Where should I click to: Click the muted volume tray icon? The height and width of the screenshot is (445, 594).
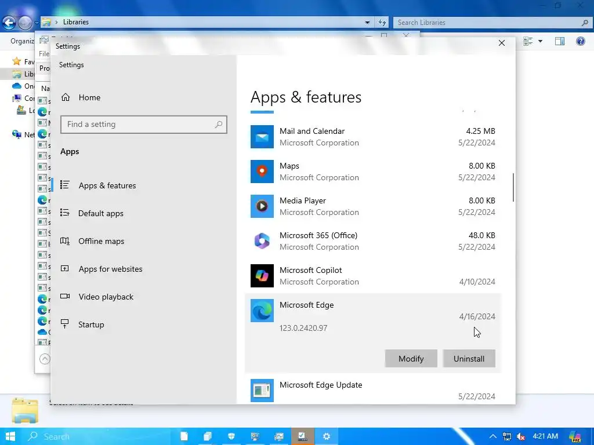[x=521, y=437]
